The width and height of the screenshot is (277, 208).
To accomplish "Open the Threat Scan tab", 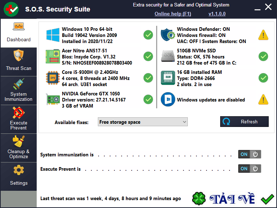I will coord(18,62).
